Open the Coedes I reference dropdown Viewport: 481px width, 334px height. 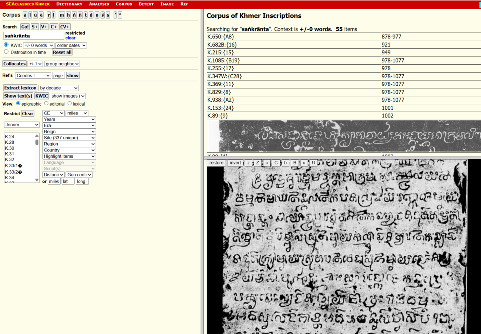click(x=33, y=75)
